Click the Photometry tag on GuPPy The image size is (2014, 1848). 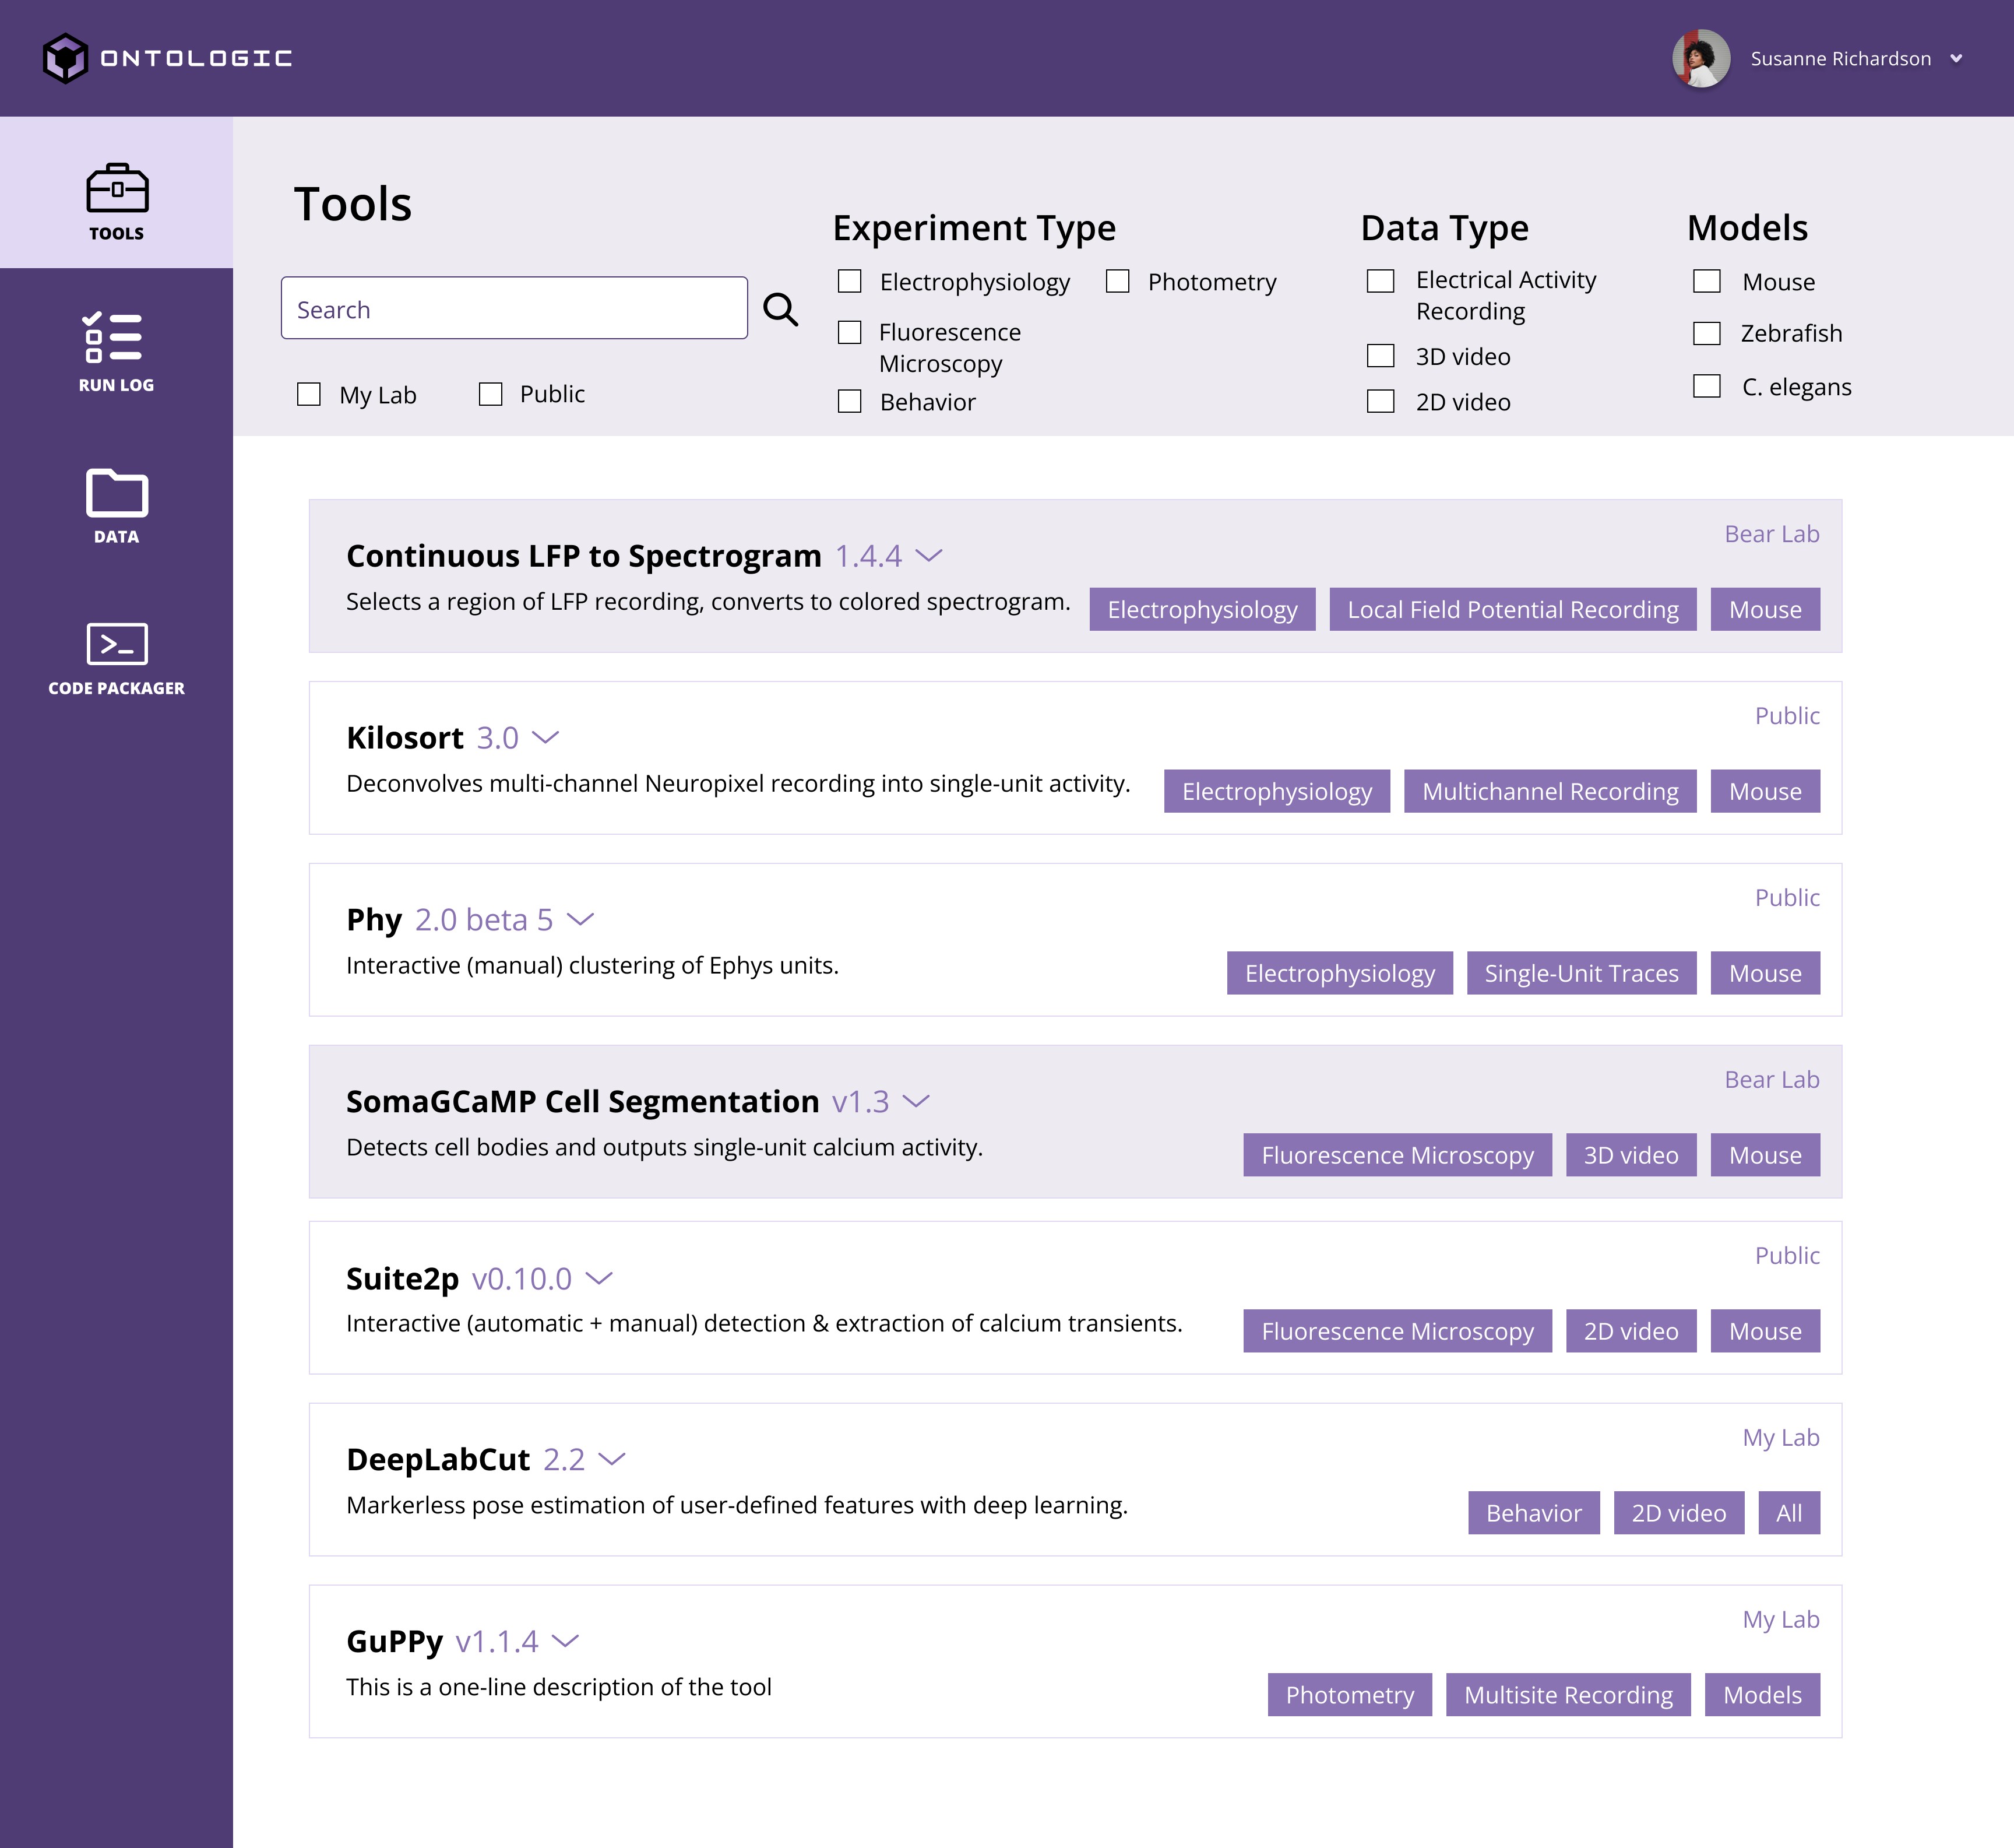pyautogui.click(x=1349, y=1695)
